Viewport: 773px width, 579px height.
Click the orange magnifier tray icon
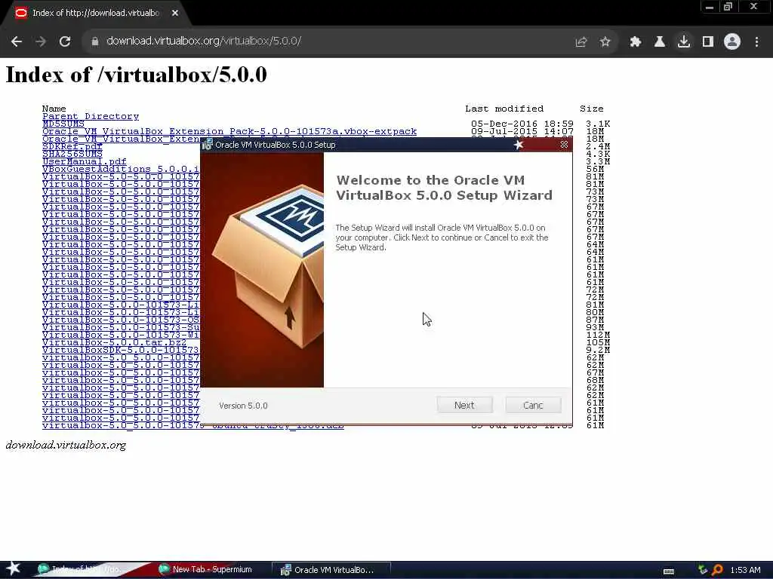point(718,570)
